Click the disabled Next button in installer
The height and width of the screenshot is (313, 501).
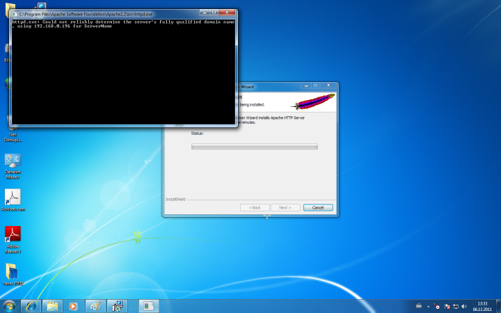pyautogui.click(x=285, y=207)
